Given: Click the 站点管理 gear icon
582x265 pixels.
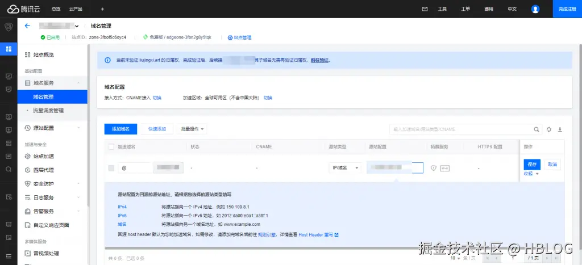Looking at the screenshot, I should point(230,37).
